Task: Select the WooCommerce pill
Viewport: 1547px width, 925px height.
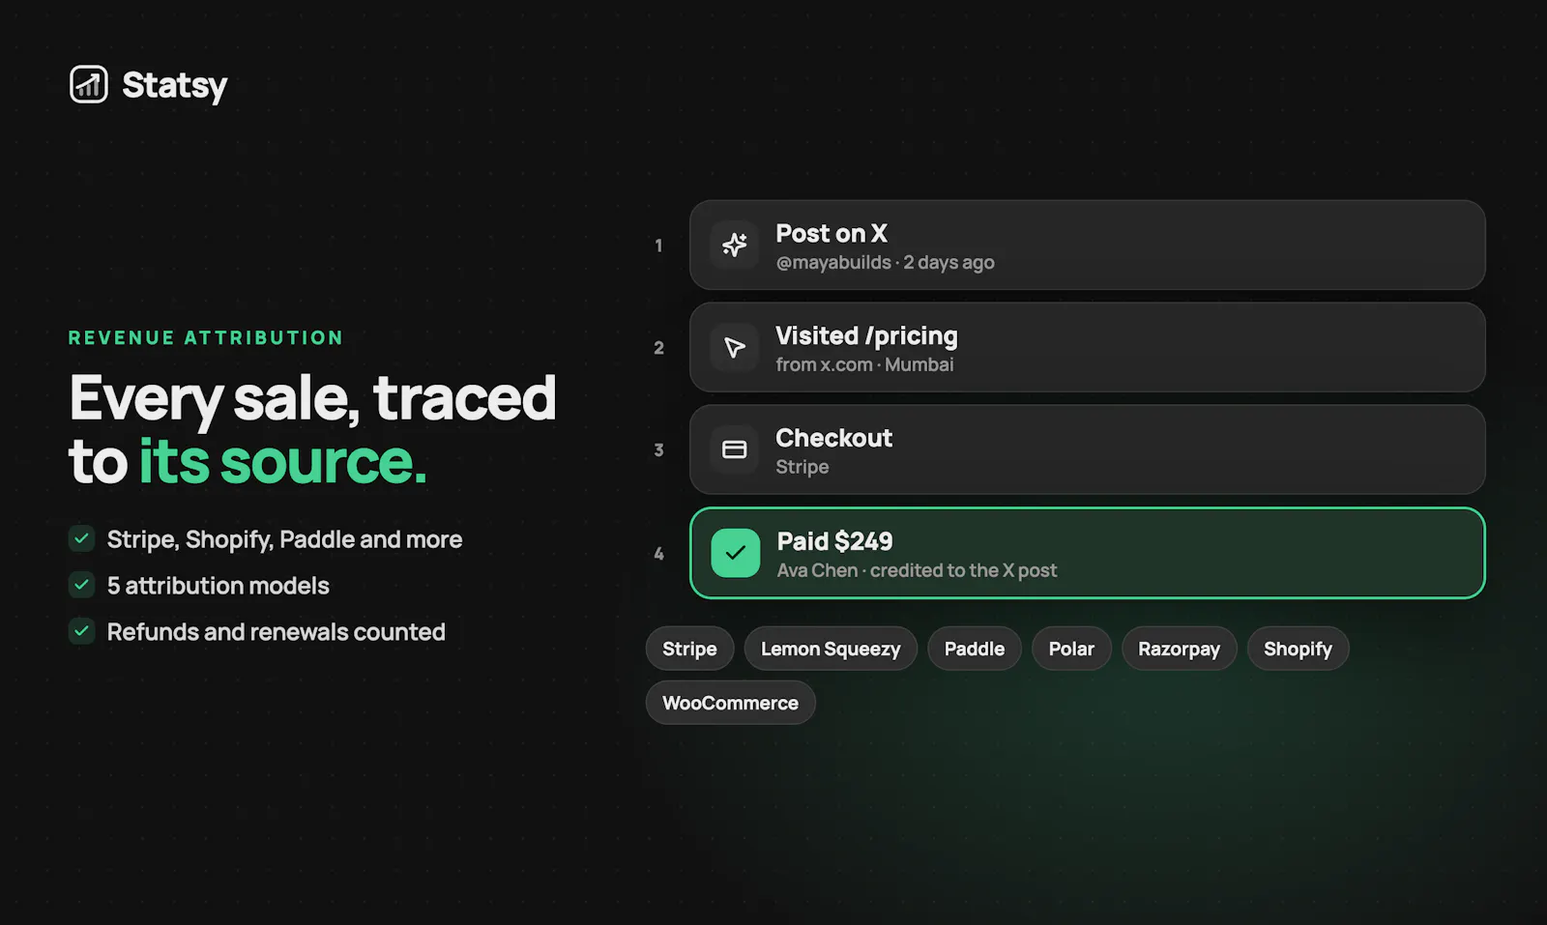Action: [x=730, y=703]
